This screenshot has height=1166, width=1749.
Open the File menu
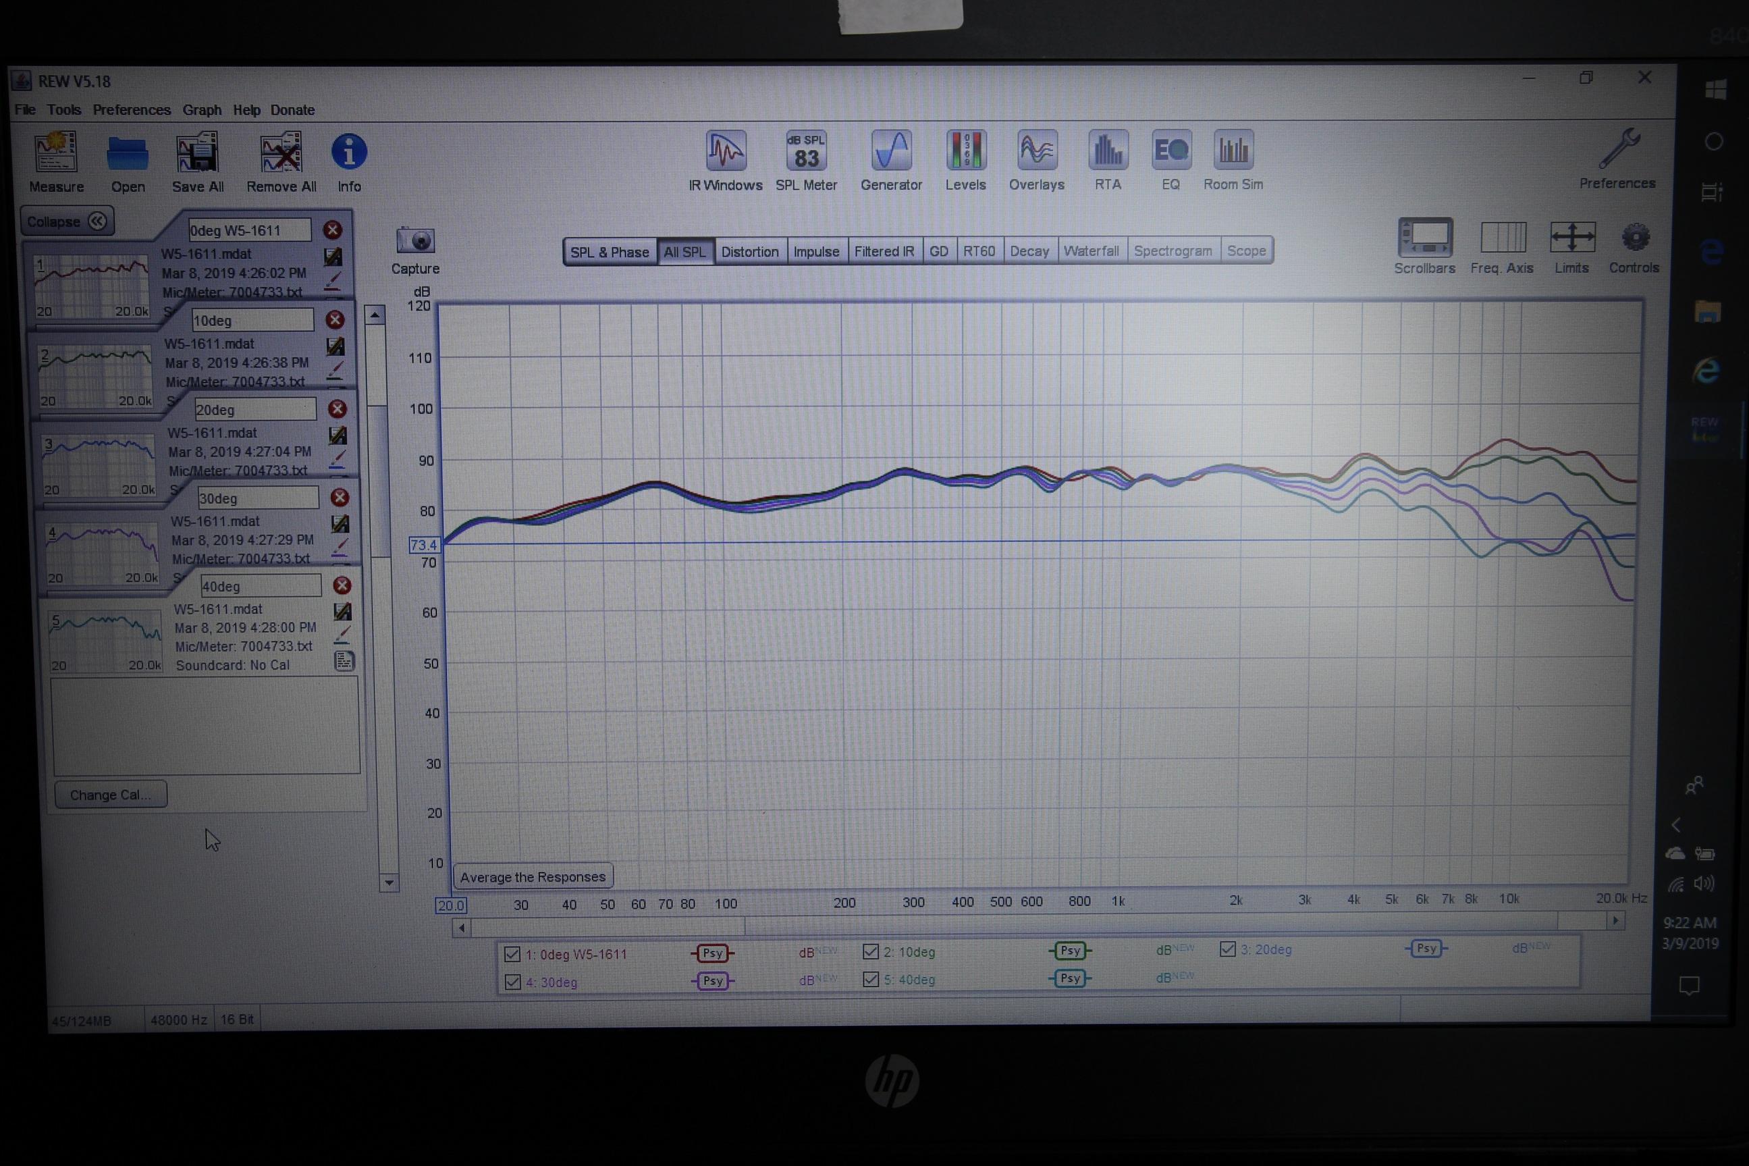24,109
